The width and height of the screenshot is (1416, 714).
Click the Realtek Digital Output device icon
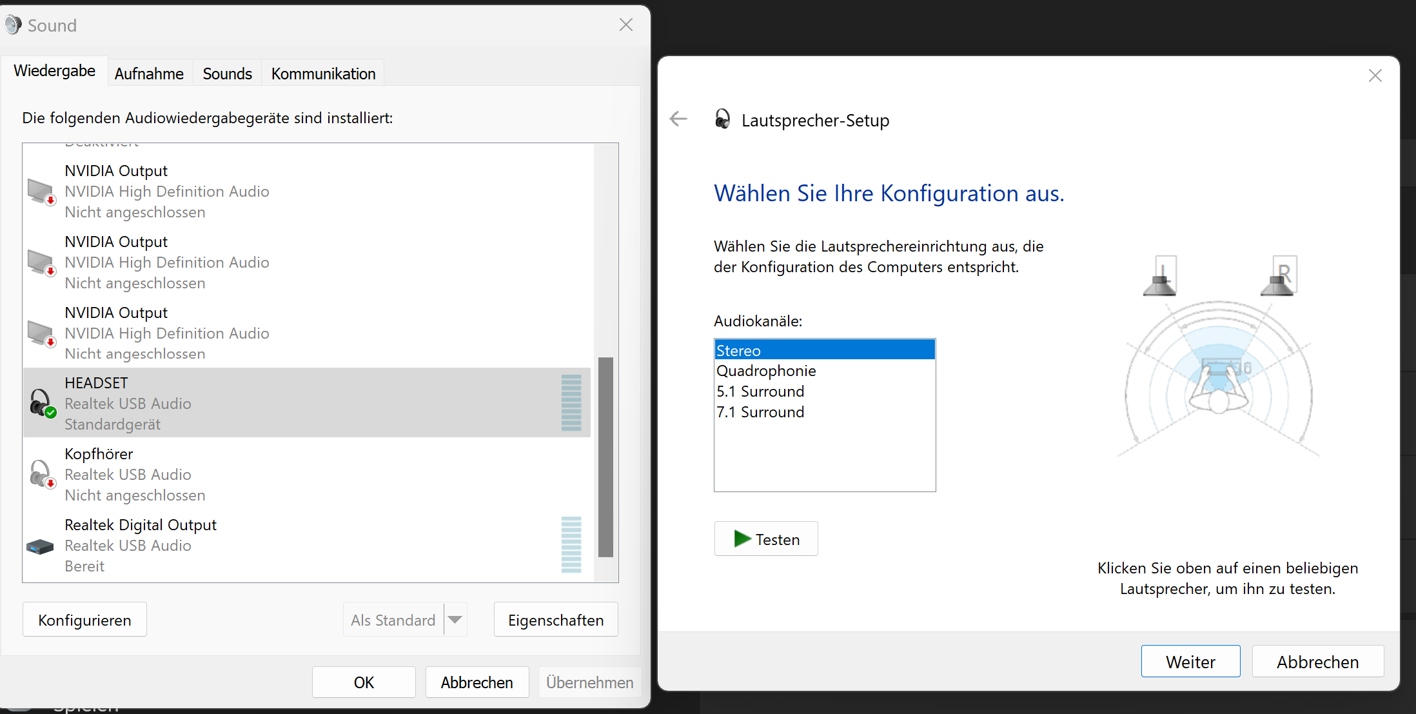click(40, 546)
